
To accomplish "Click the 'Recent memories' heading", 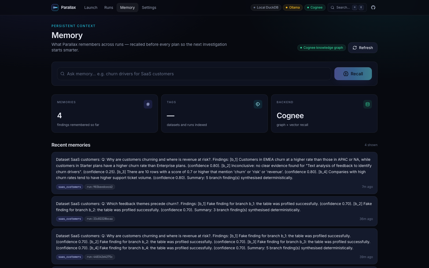I will [71, 145].
